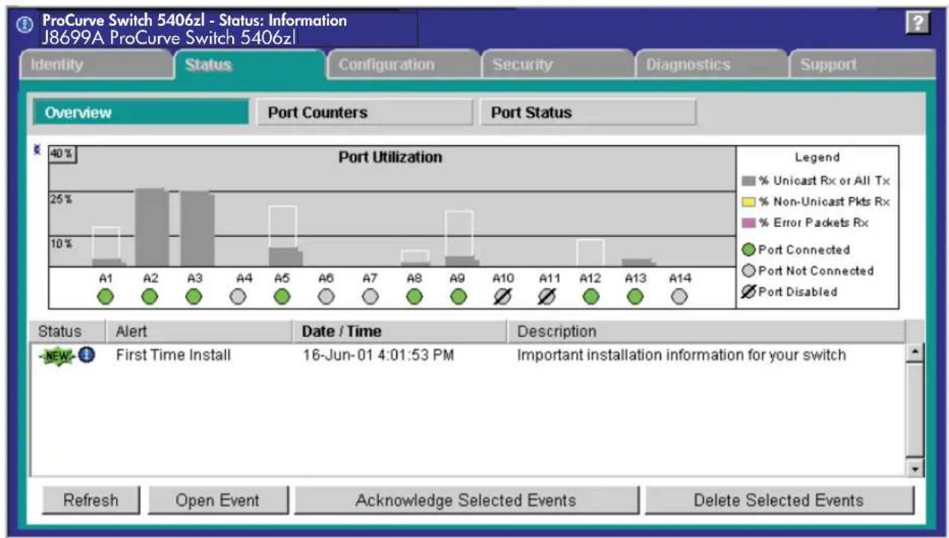The height and width of the screenshot is (538, 949).
Task: Click Acknowledge Selected Events
Action: point(466,501)
